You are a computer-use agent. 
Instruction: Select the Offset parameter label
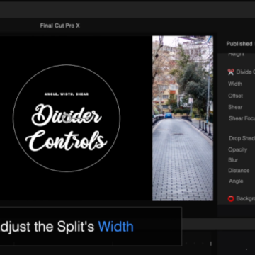pos(235,96)
